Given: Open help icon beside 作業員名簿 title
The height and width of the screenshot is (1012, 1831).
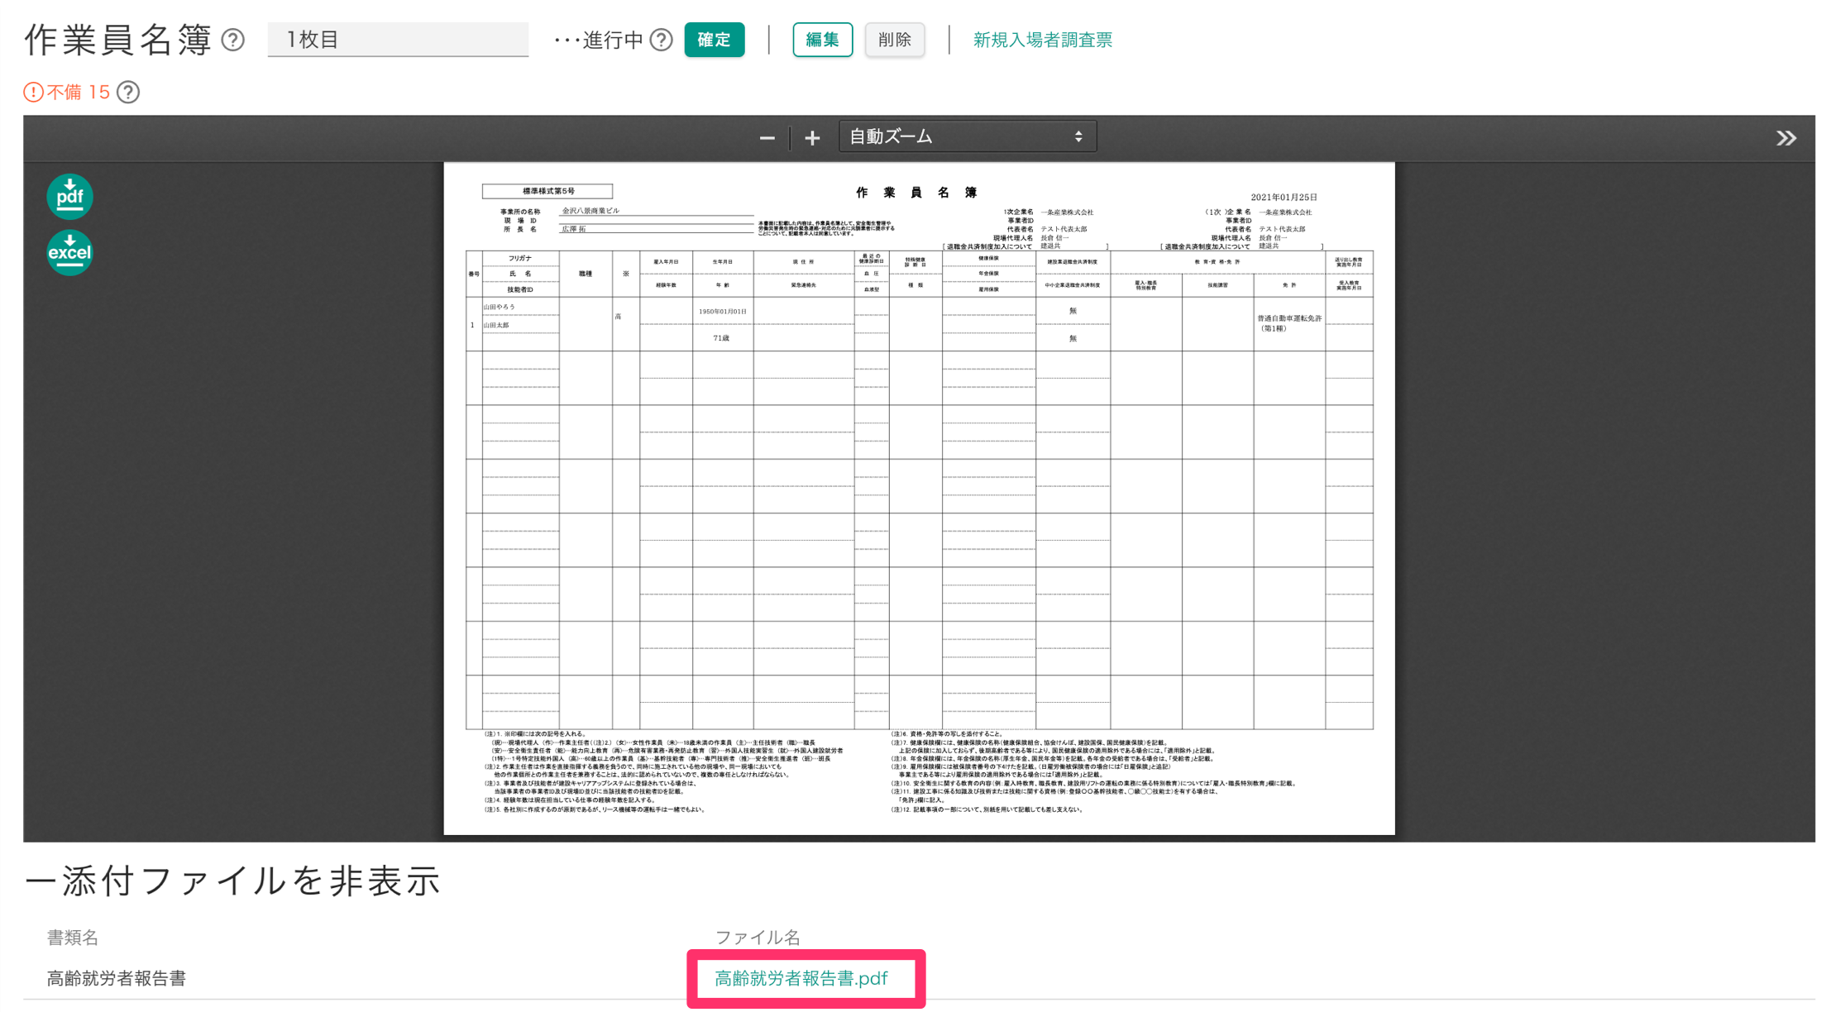Looking at the screenshot, I should 233,40.
